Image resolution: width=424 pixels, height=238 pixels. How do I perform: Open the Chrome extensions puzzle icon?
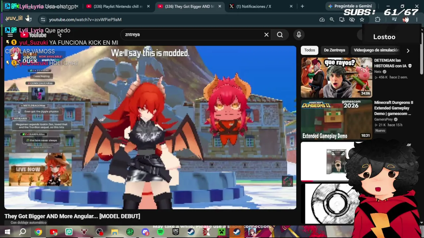coord(378,20)
